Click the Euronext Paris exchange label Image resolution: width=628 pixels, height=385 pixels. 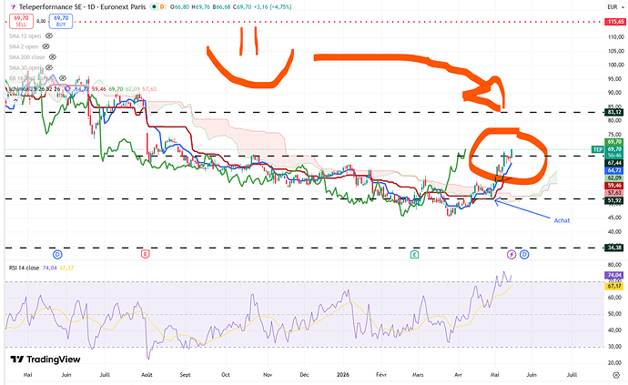(123, 6)
